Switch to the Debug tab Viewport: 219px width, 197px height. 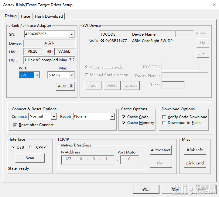point(11,16)
